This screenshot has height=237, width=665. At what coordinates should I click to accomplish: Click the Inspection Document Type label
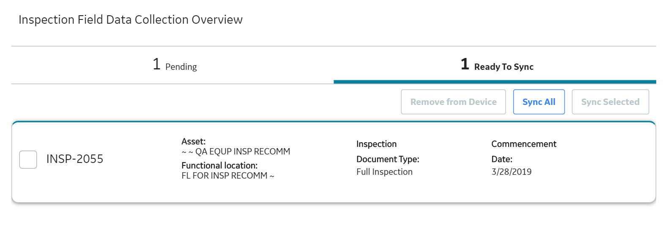click(x=388, y=152)
